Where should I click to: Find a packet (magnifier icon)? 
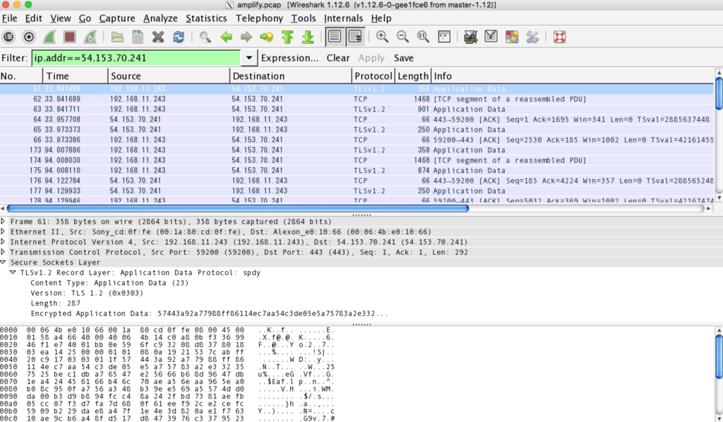click(205, 37)
